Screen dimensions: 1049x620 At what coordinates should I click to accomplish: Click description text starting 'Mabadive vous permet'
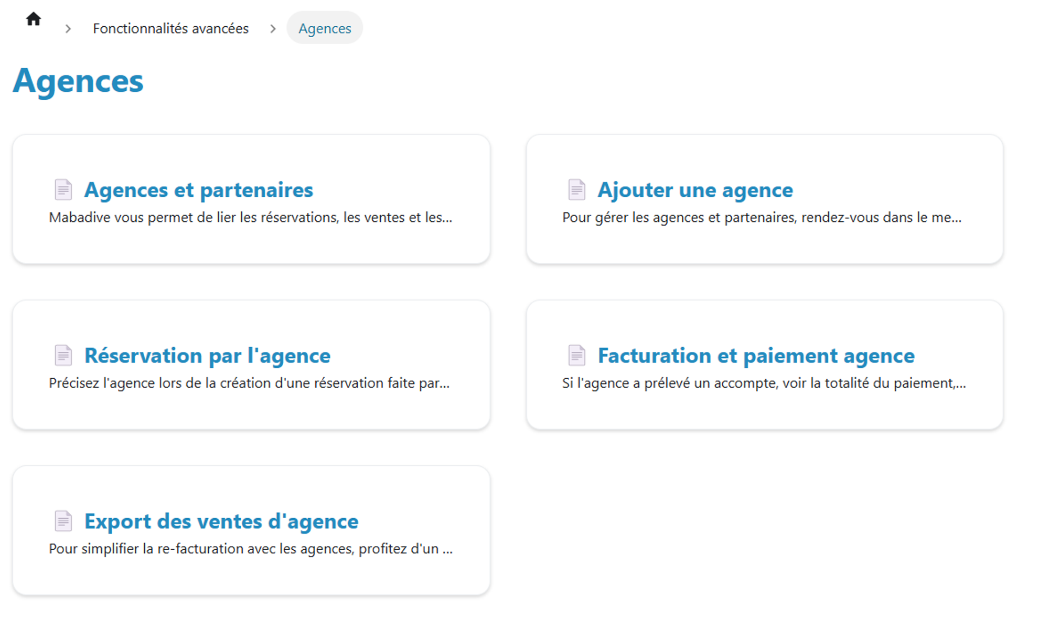(x=250, y=217)
